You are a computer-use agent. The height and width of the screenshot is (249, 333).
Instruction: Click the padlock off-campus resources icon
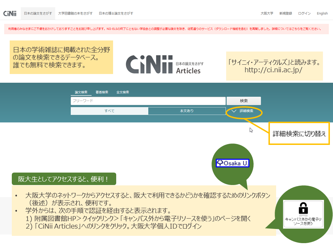[303, 208]
